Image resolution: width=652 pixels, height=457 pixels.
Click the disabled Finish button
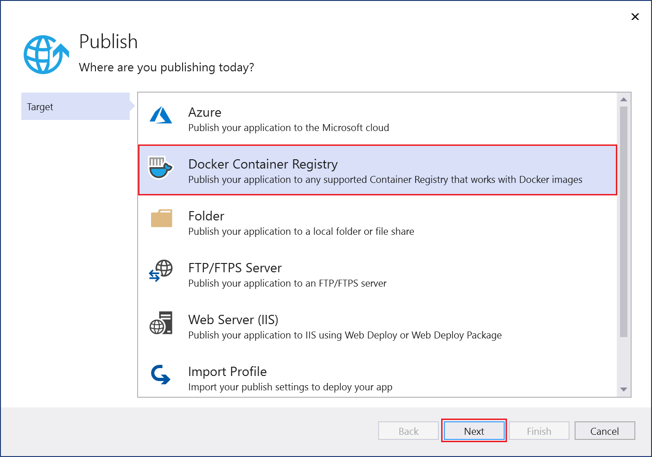(x=538, y=431)
